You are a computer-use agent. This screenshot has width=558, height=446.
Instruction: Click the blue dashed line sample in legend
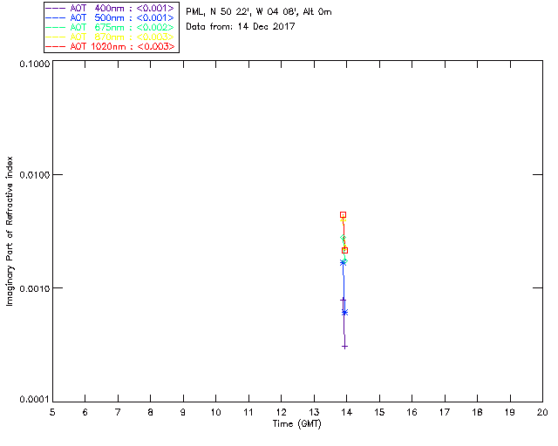(x=56, y=17)
